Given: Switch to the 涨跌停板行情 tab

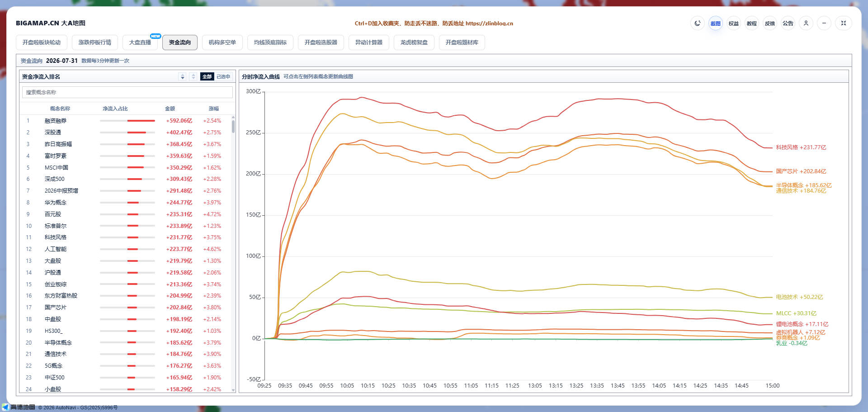Looking at the screenshot, I should (95, 43).
